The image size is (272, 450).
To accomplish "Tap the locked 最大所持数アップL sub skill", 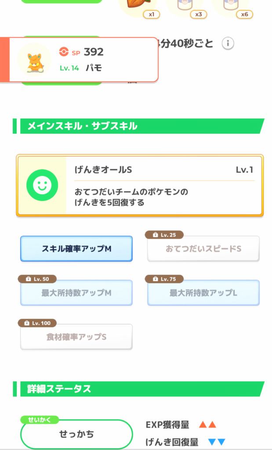I will pos(203,293).
